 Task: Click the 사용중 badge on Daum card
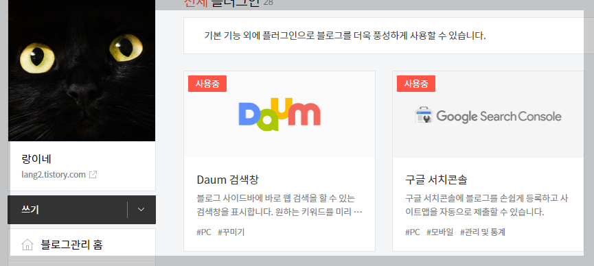(x=207, y=84)
